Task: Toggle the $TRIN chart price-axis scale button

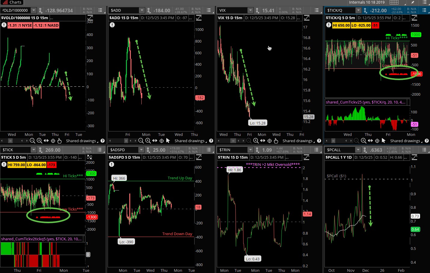Action: coord(306,157)
